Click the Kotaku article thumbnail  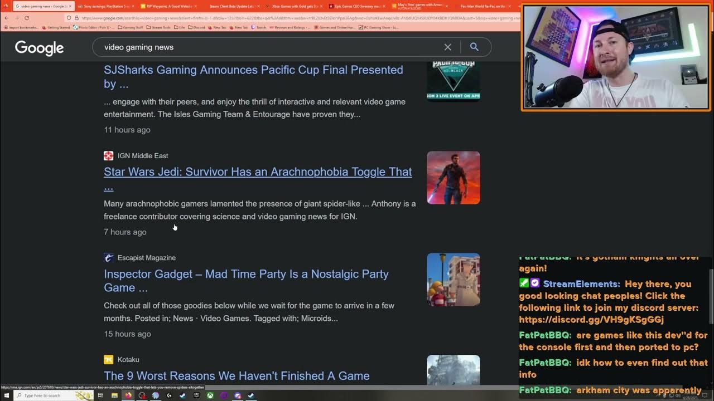coord(453,370)
